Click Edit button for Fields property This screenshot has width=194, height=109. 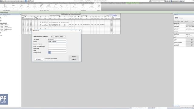192,39
